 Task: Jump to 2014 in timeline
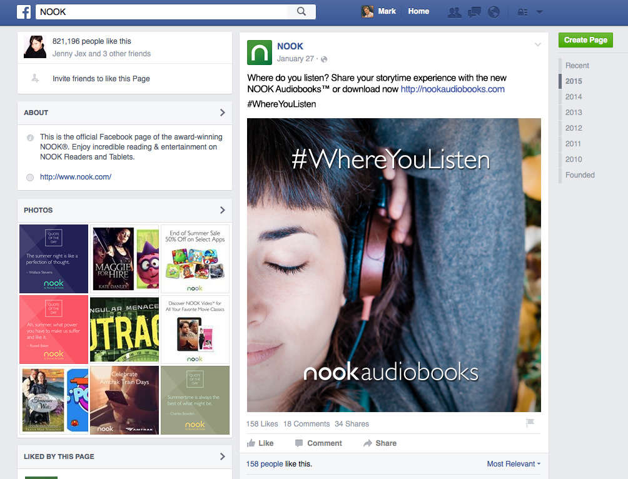click(x=574, y=96)
